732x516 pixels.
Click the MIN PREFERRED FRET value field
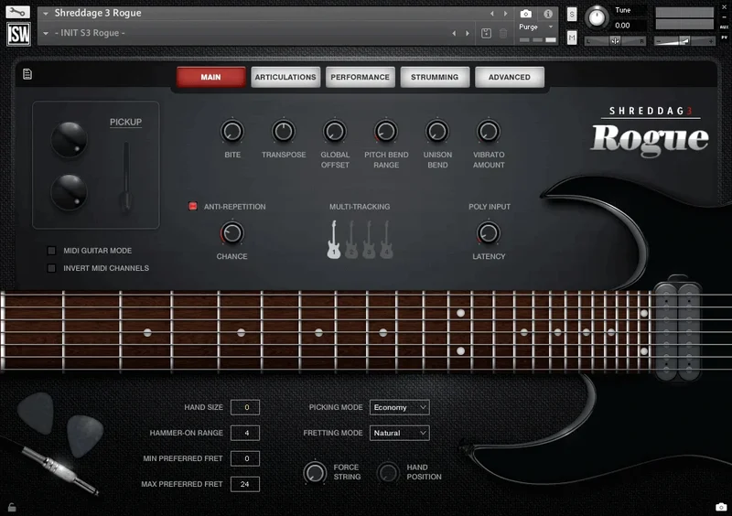point(245,458)
